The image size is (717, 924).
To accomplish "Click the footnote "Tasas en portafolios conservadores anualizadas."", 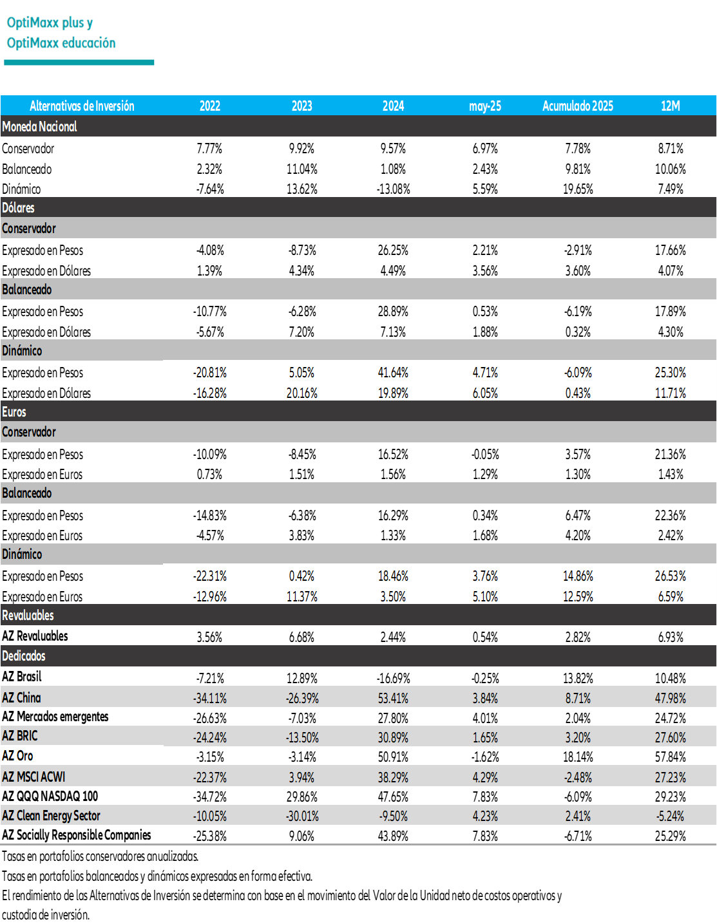I will pyautogui.click(x=100, y=856).
